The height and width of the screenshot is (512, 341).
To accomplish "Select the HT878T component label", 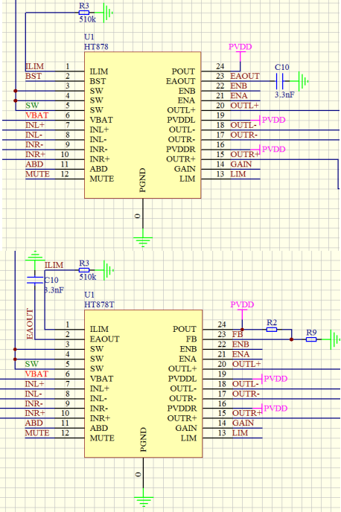I will 99,304.
